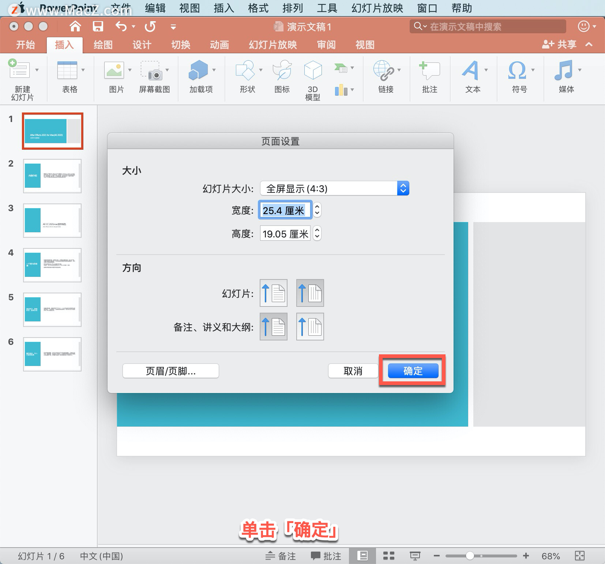Open 页眉/页脚... settings
This screenshot has width=605, height=564.
tap(171, 371)
